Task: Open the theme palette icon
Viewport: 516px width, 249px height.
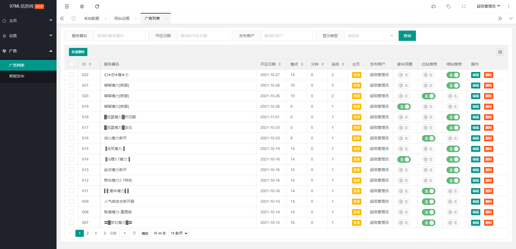Action: tap(434, 6)
